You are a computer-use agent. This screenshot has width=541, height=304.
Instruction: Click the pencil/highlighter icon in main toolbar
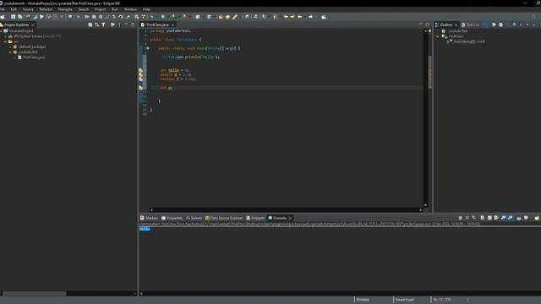point(235,17)
